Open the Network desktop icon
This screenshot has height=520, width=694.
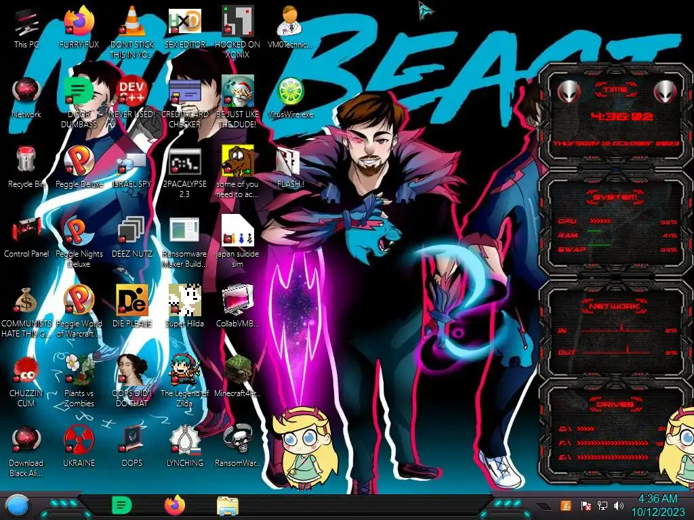point(26,97)
